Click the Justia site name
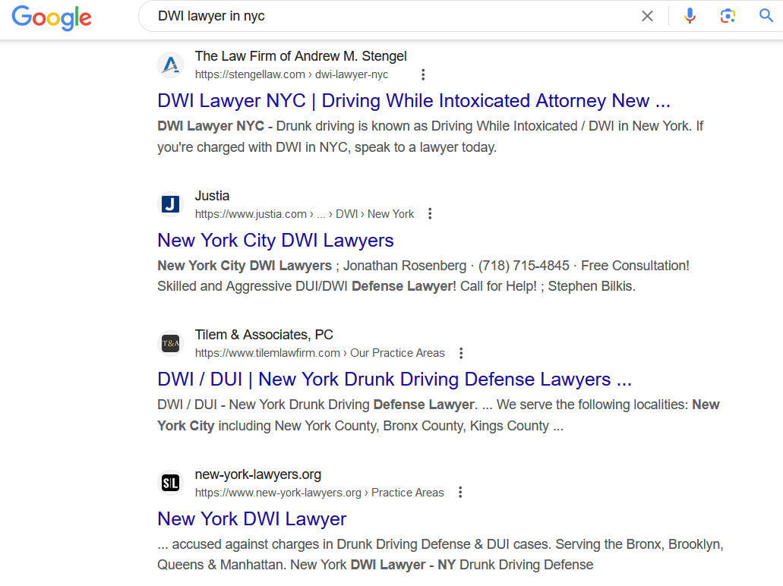The image size is (783, 586). [212, 196]
